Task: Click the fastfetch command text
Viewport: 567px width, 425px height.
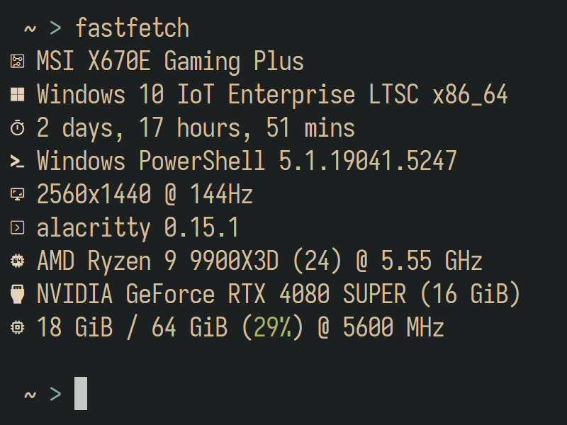Action: click(x=133, y=28)
